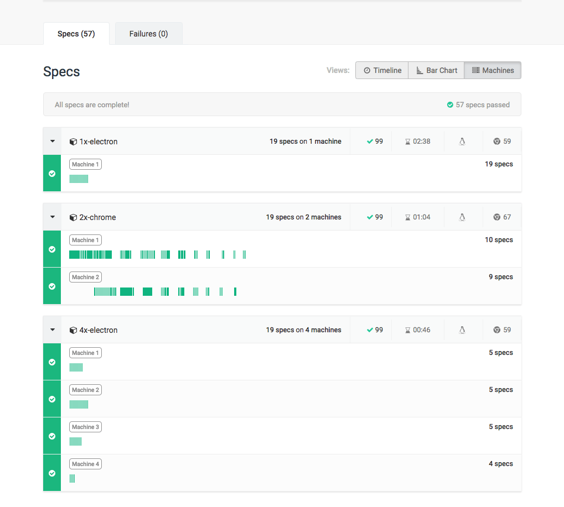Switch to the Failures tab
Image resolution: width=564 pixels, height=507 pixels.
click(148, 33)
